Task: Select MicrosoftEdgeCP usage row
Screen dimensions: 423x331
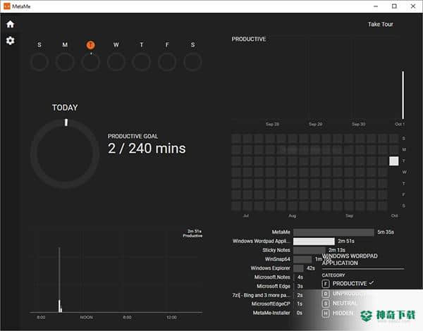Action: pyautogui.click(x=277, y=304)
